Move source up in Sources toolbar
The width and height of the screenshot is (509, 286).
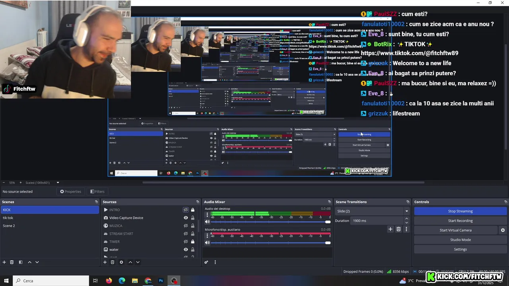click(130, 262)
